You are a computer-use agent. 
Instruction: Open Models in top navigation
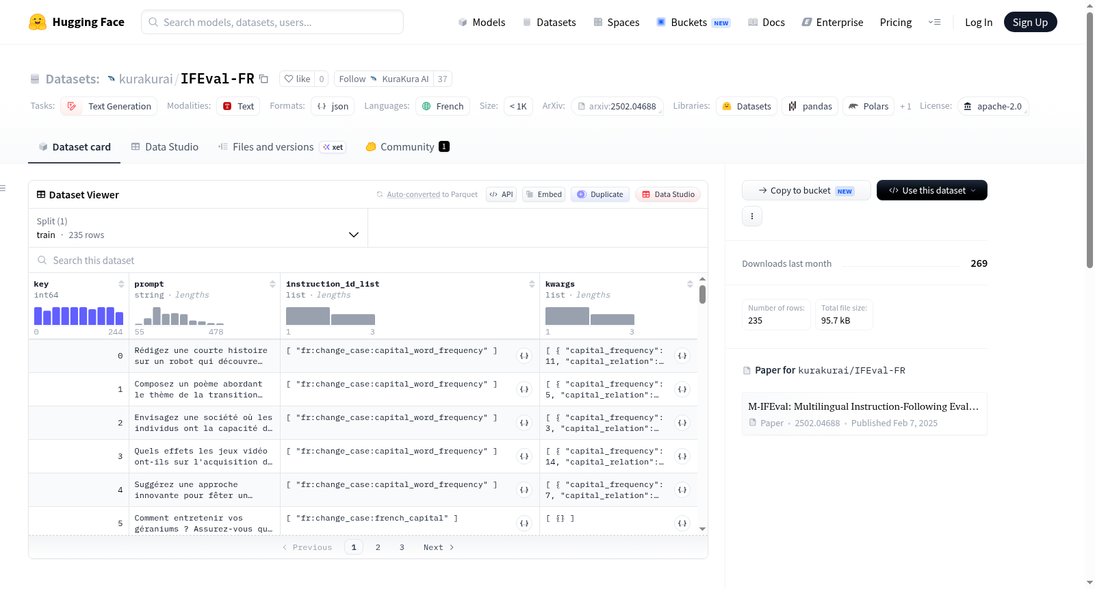482,22
